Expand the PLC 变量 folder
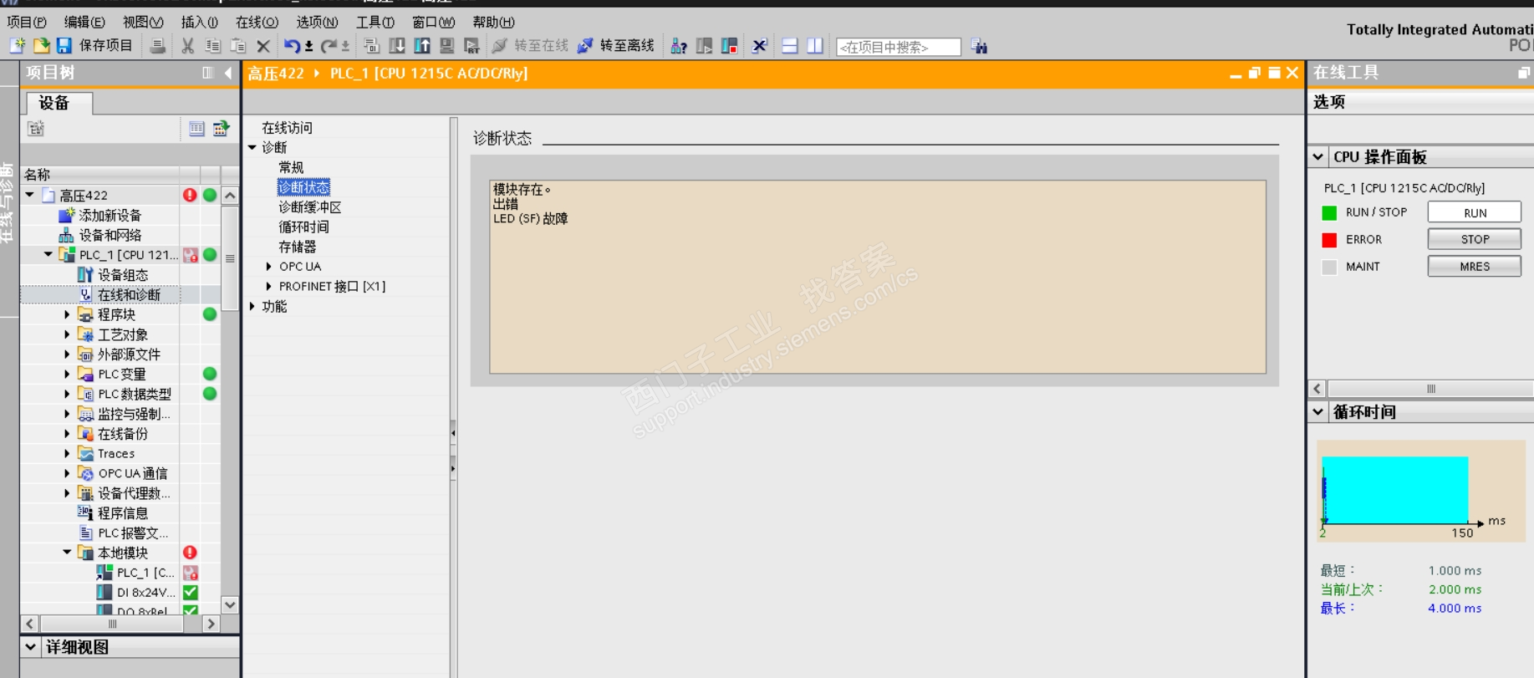The width and height of the screenshot is (1534, 678). 68,374
